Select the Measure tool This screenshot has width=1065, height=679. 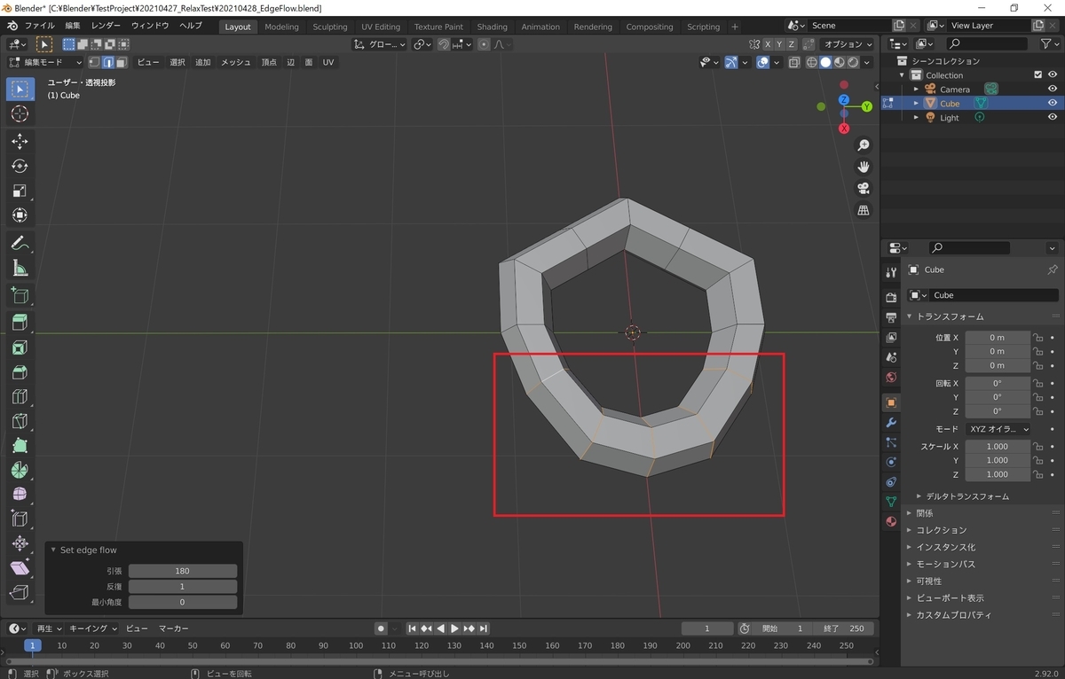point(20,269)
